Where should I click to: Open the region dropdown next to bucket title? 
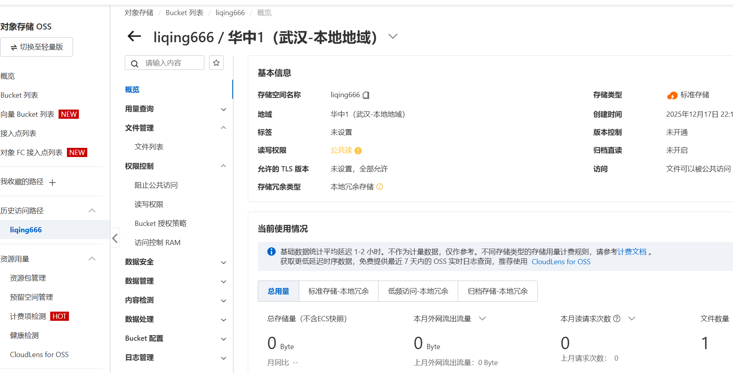(393, 37)
